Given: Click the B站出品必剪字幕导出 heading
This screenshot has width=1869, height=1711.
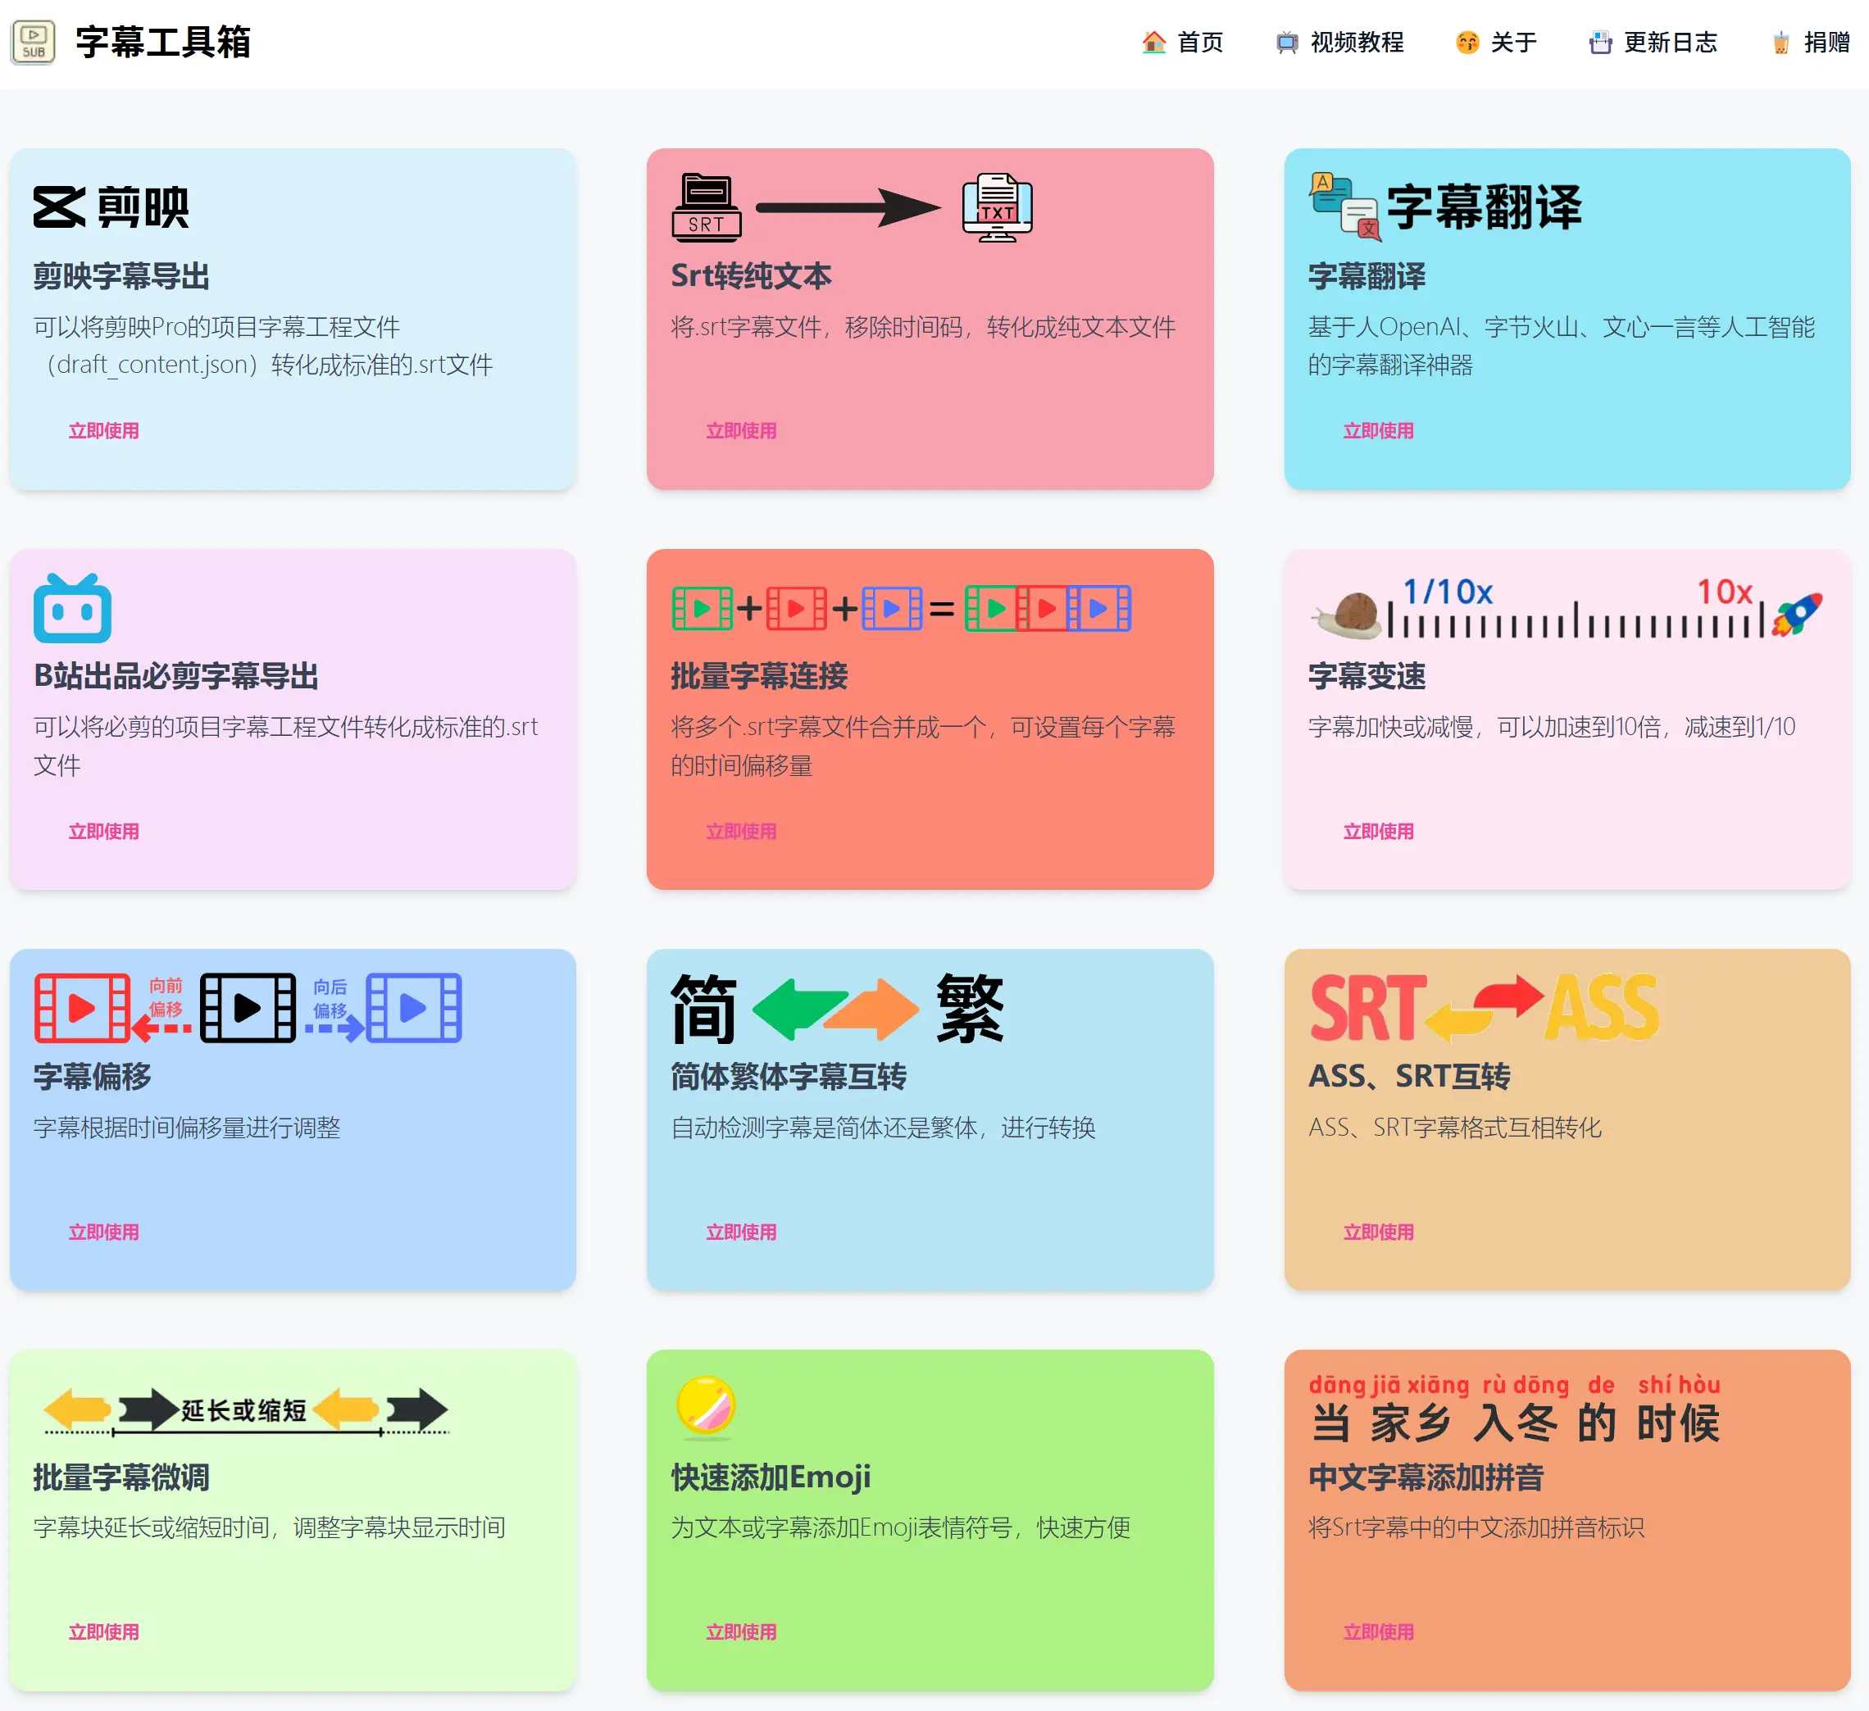Looking at the screenshot, I should click(x=176, y=676).
